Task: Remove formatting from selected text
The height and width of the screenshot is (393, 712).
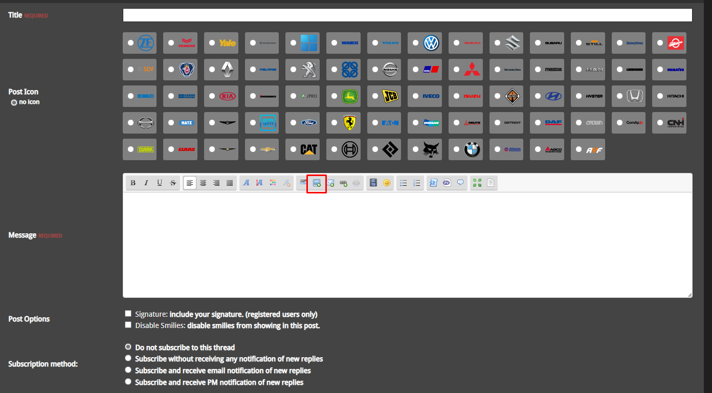Action: (286, 183)
